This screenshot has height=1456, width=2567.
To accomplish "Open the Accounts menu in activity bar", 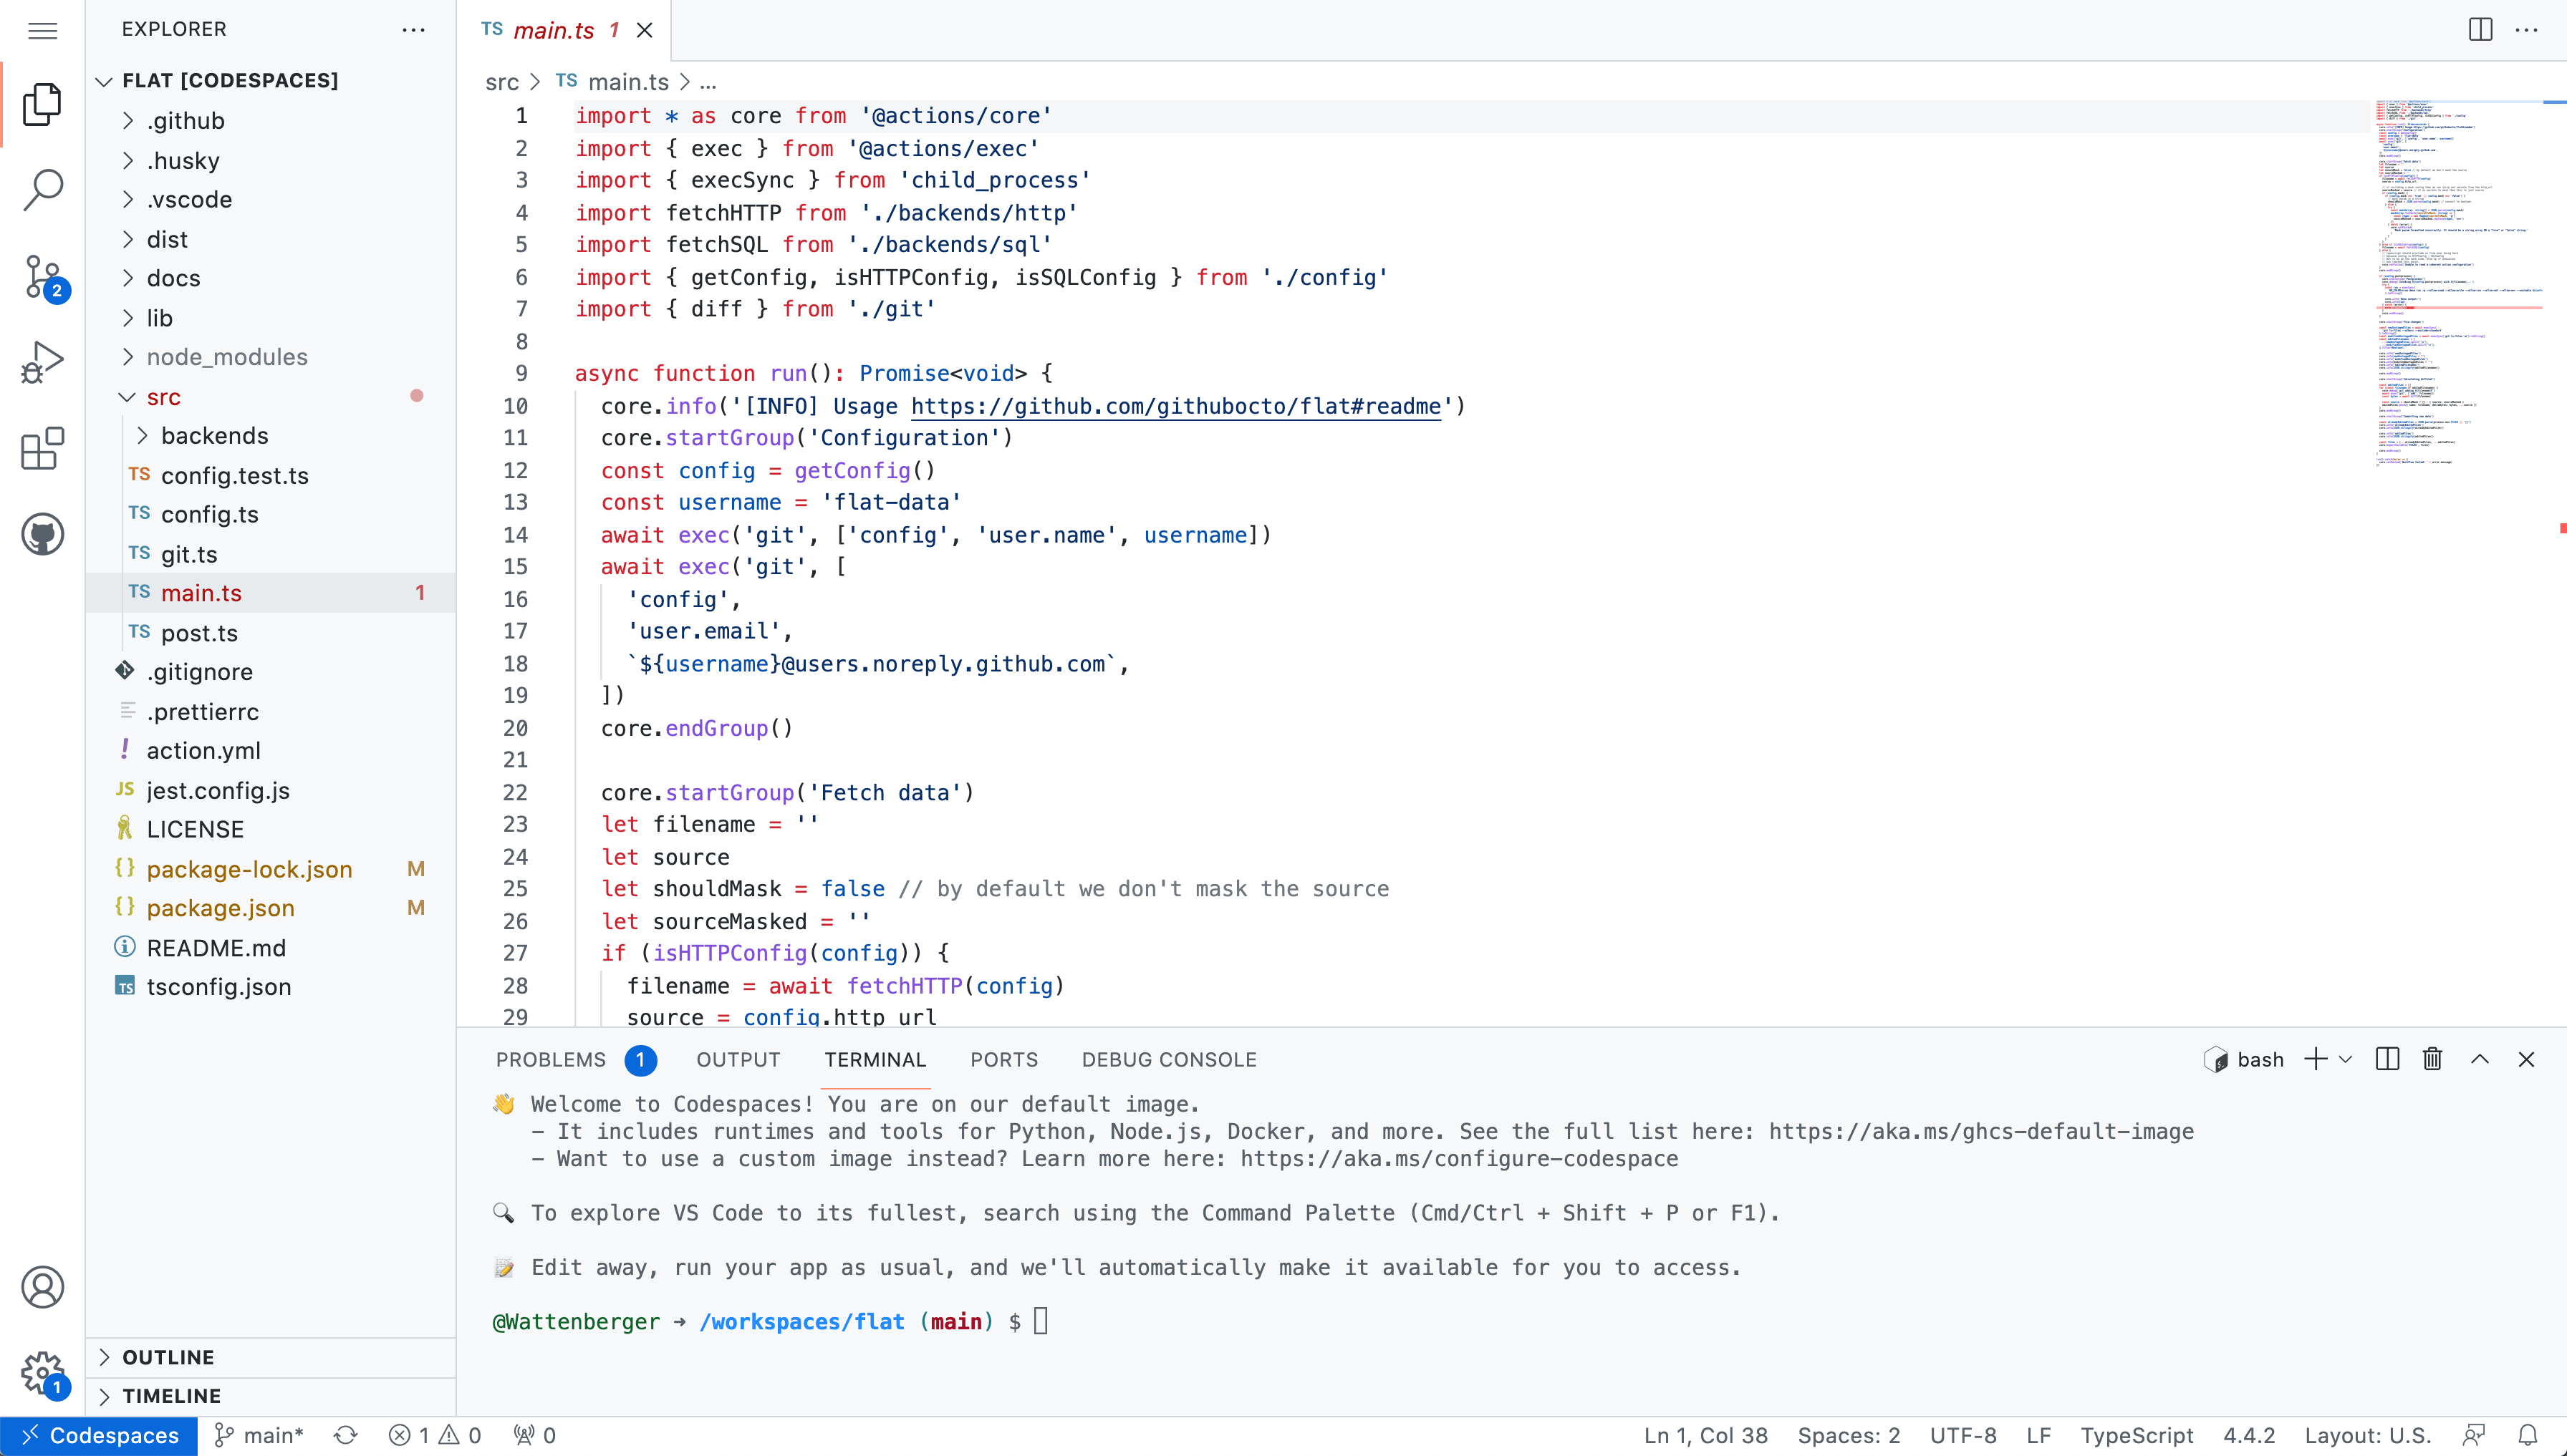I will coord(42,1287).
